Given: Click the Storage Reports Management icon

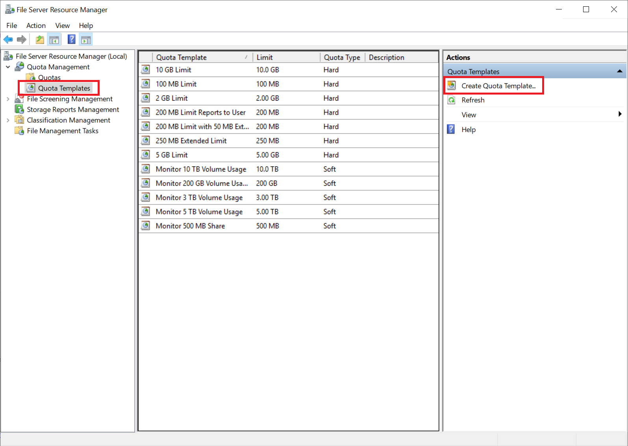Looking at the screenshot, I should (x=19, y=109).
